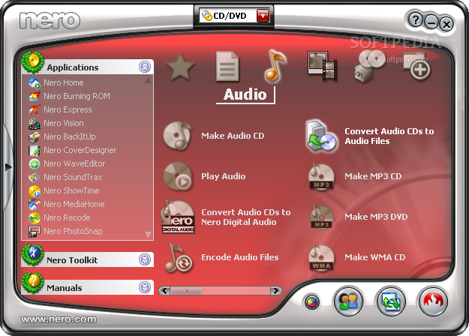Image resolution: width=469 pixels, height=336 pixels.
Task: Click the Make MP3 CD icon
Action: click(x=321, y=177)
